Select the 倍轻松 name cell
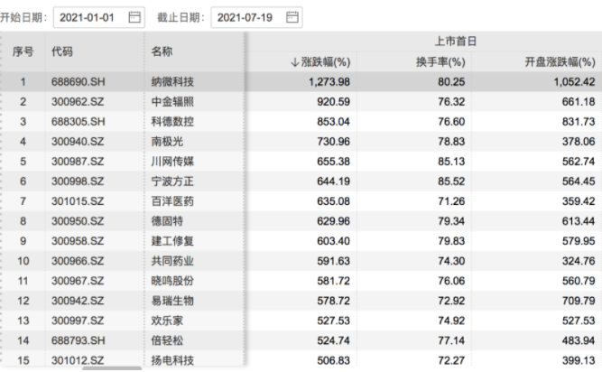Image resolution: width=602 pixels, height=372 pixels. tap(167, 340)
